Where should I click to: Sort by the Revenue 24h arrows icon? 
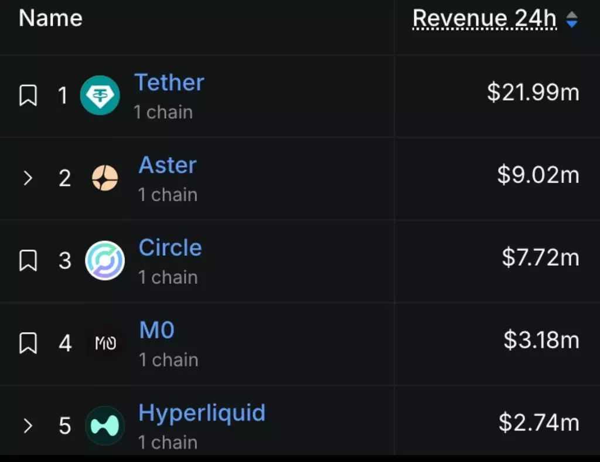572,19
